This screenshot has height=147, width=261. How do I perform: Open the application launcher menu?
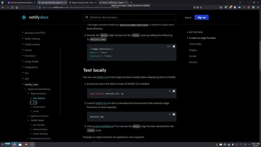[2, 145]
